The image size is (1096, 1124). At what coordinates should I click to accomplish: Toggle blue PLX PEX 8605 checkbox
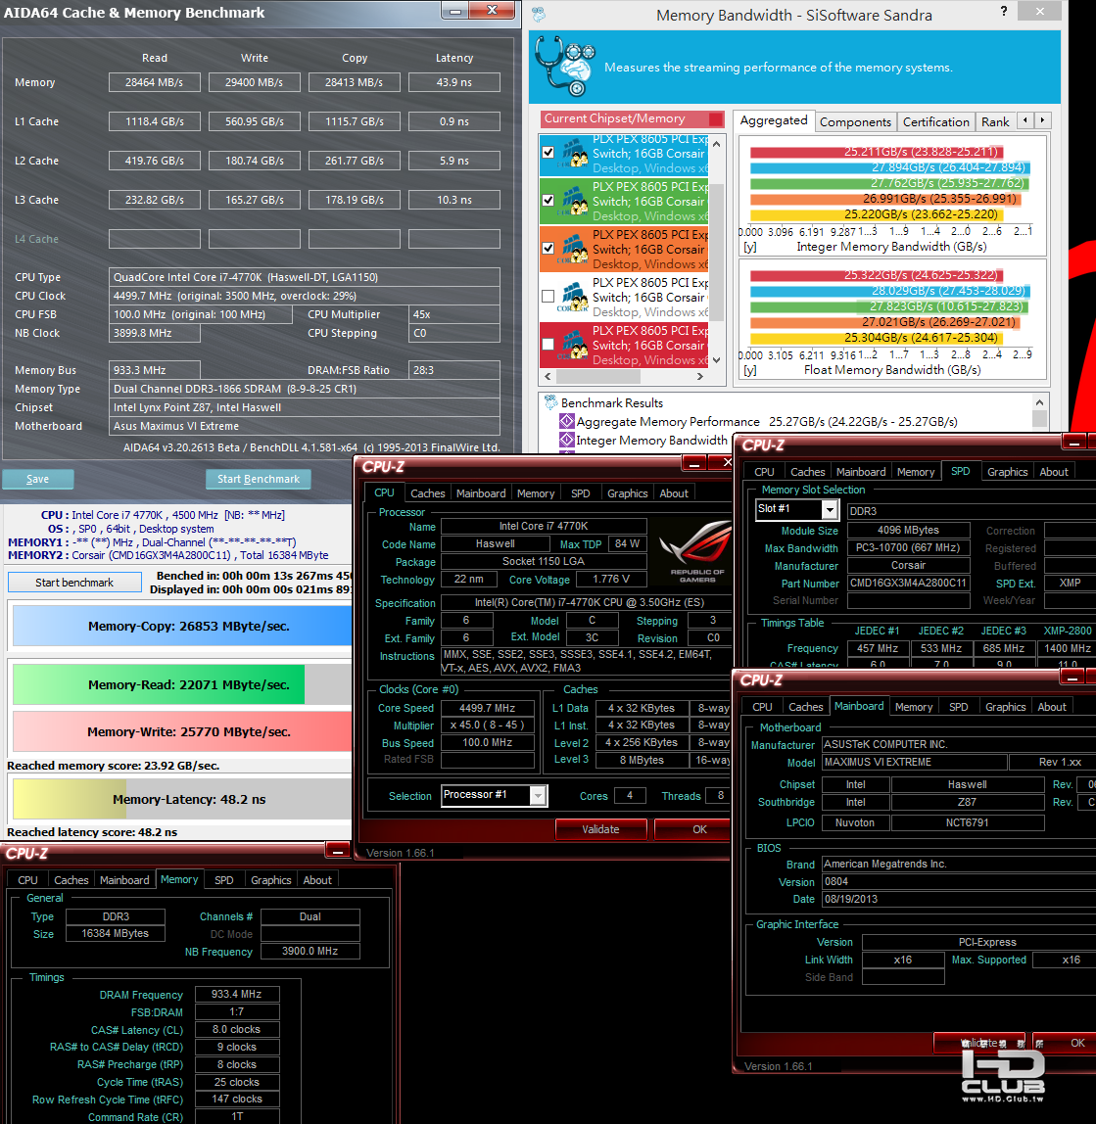(x=548, y=152)
